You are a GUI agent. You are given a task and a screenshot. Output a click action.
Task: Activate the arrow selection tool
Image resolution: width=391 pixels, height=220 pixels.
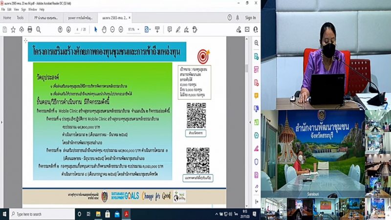[96, 29]
